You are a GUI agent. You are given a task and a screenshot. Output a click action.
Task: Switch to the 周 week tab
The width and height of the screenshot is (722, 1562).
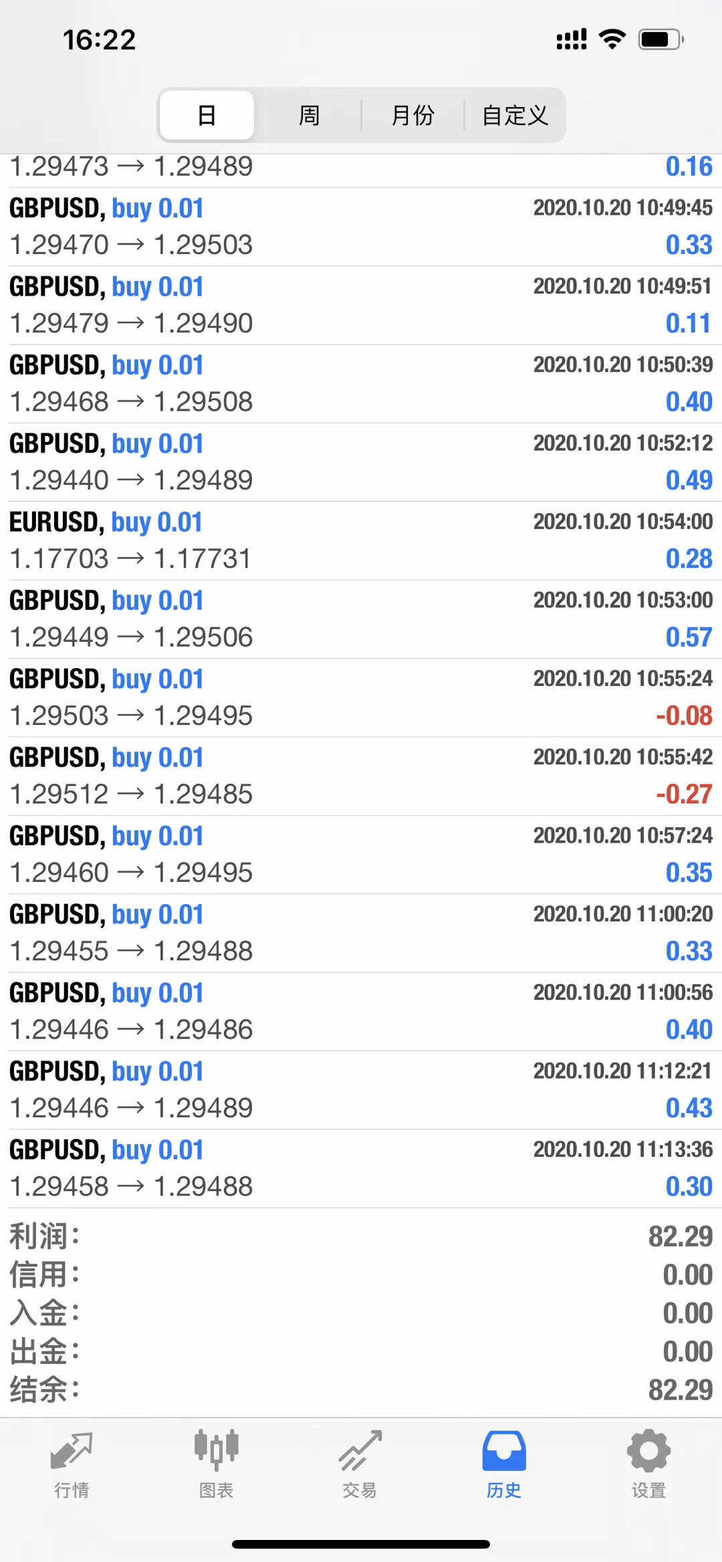(309, 115)
